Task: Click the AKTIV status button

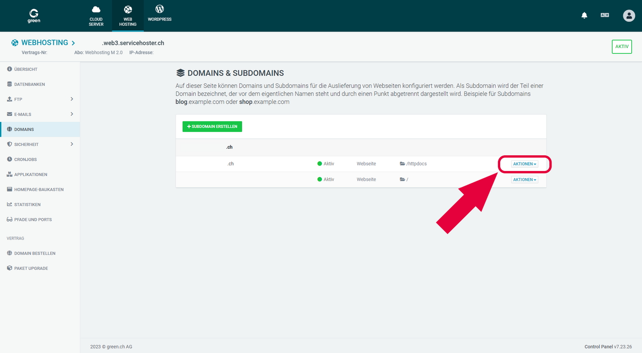Action: [x=622, y=46]
